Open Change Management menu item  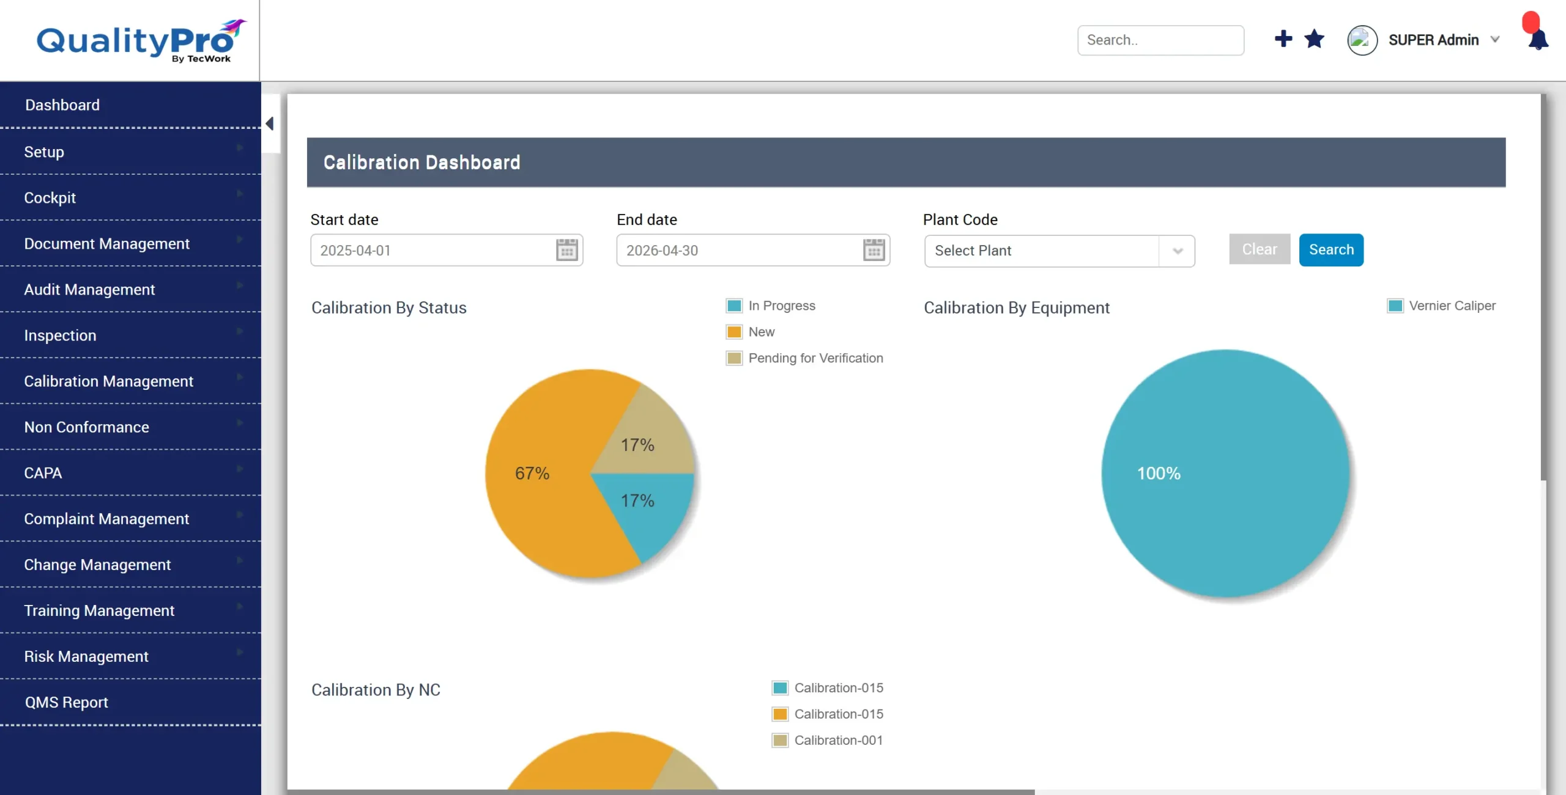click(130, 565)
